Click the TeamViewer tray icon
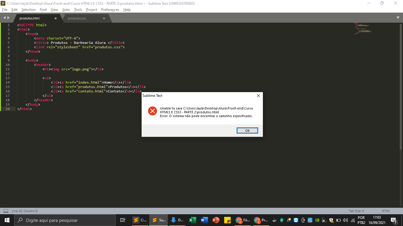Viewport: 403px width, 226px height. pyautogui.click(x=296, y=220)
